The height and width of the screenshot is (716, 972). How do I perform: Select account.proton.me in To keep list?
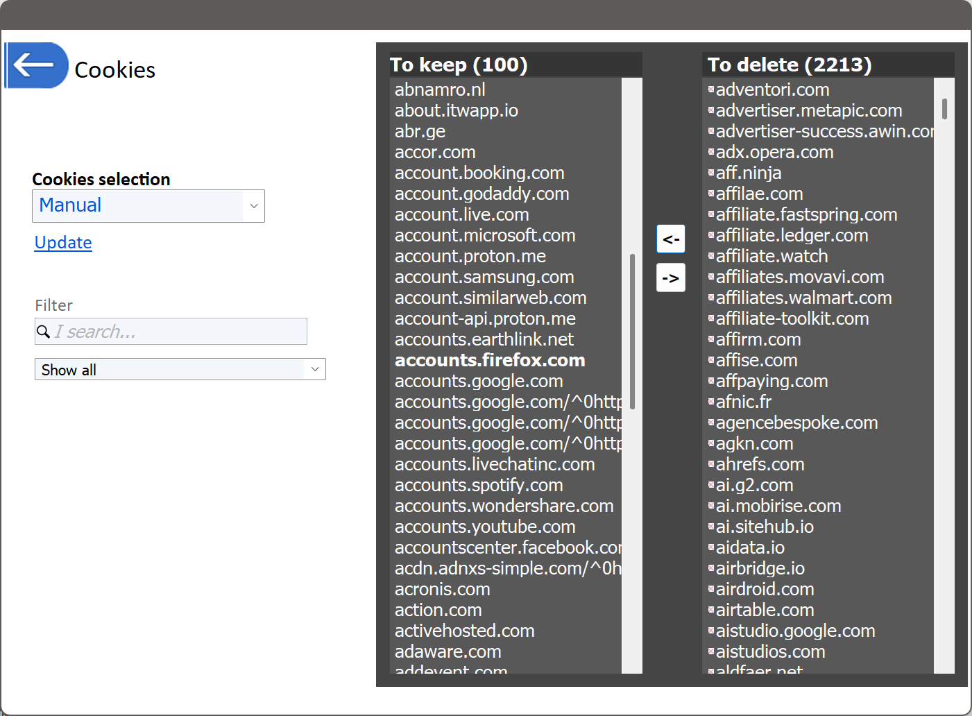tap(470, 256)
